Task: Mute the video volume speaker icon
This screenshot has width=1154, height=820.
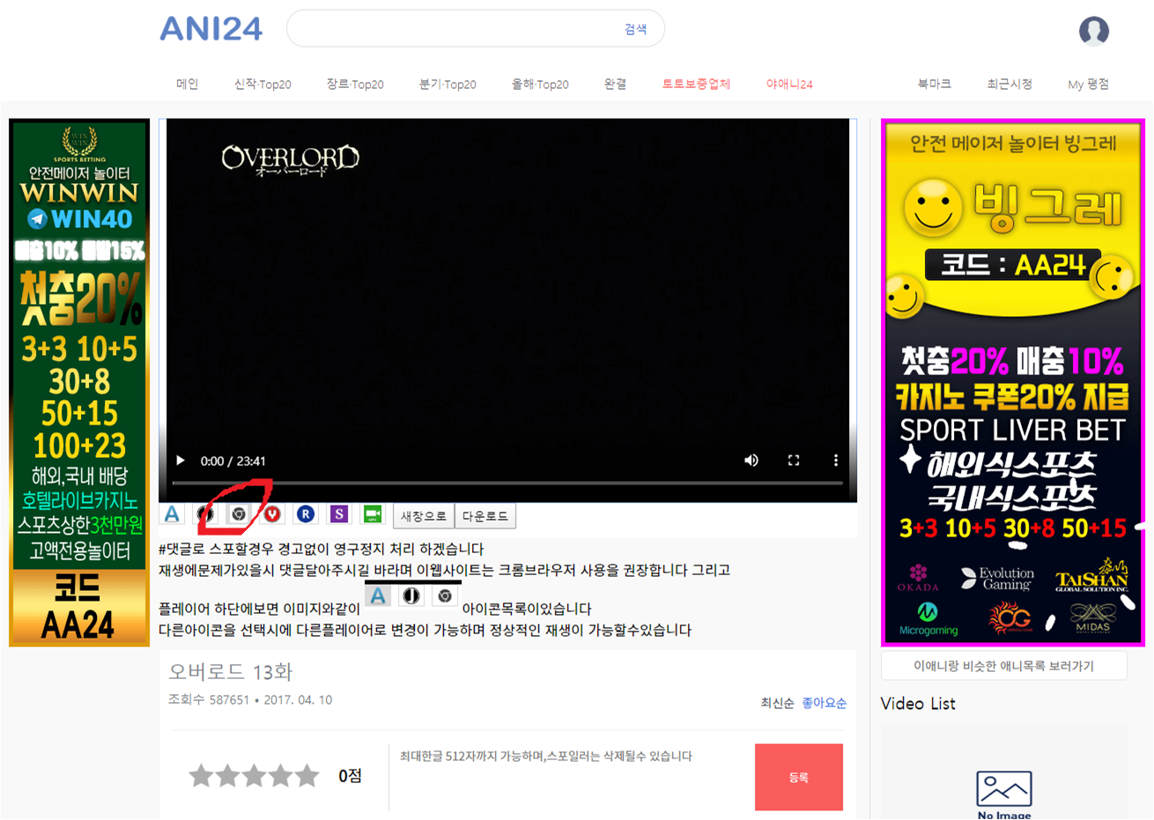Action: click(x=751, y=461)
